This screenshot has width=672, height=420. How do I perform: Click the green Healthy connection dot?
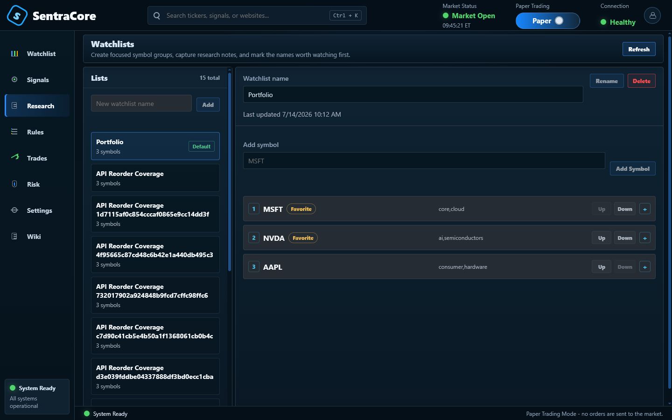[603, 22]
